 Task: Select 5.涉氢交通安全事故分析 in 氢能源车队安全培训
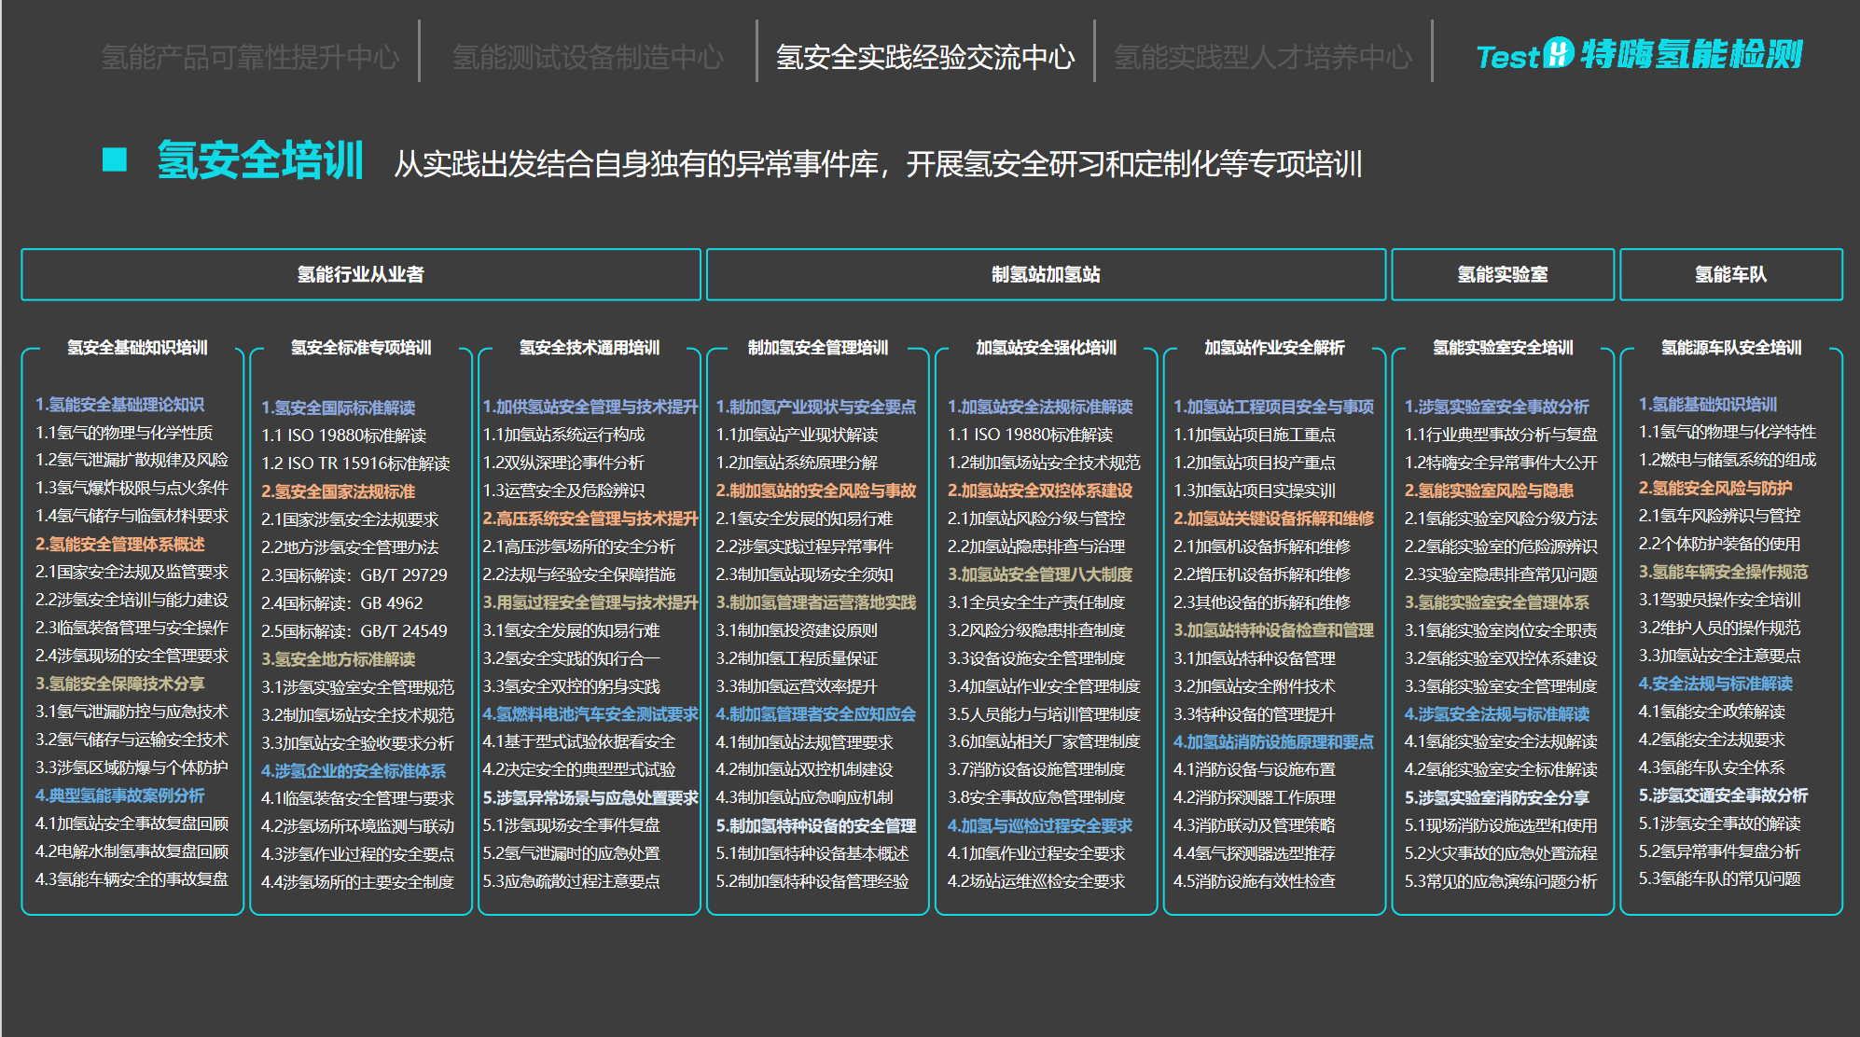pyautogui.click(x=1723, y=795)
